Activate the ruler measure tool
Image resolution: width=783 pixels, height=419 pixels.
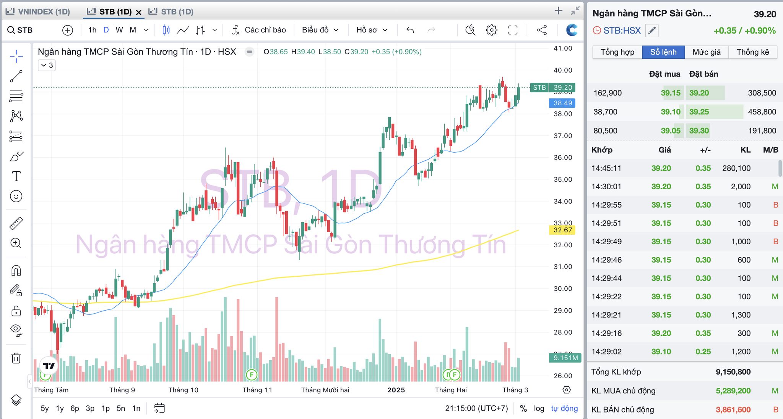coord(16,223)
